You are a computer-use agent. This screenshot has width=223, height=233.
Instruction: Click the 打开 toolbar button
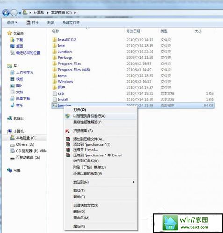point(32,23)
